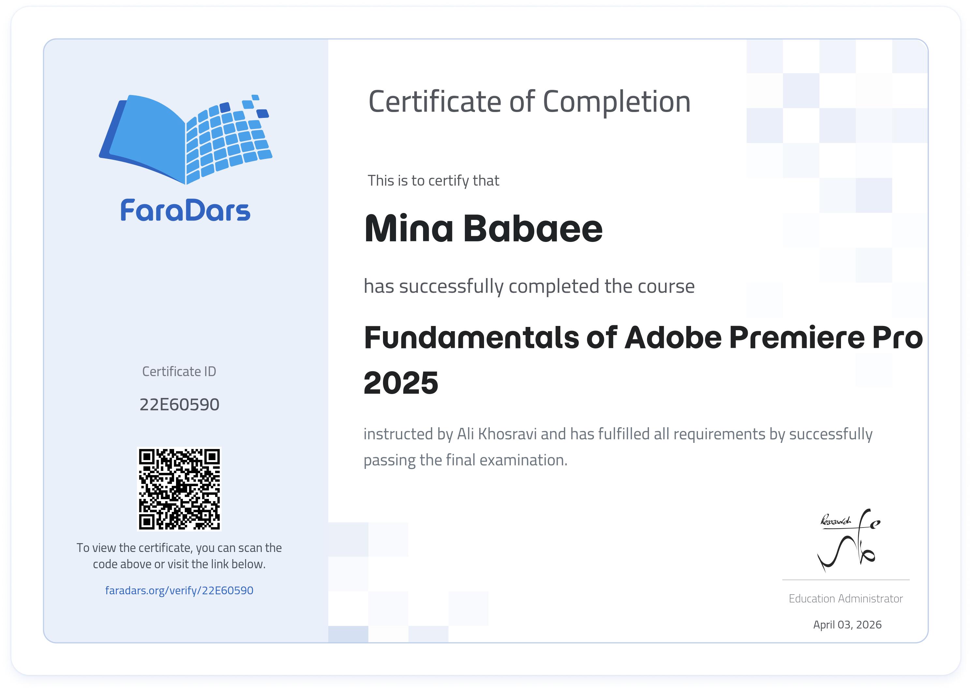972x691 pixels.
Task: Click the 'Education Administrator' label
Action: [846, 599]
